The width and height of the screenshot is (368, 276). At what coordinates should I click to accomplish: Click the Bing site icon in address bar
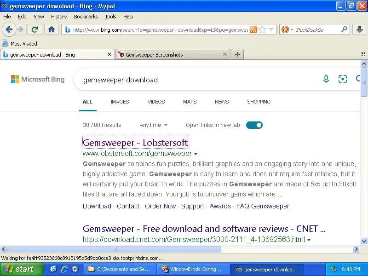68,30
